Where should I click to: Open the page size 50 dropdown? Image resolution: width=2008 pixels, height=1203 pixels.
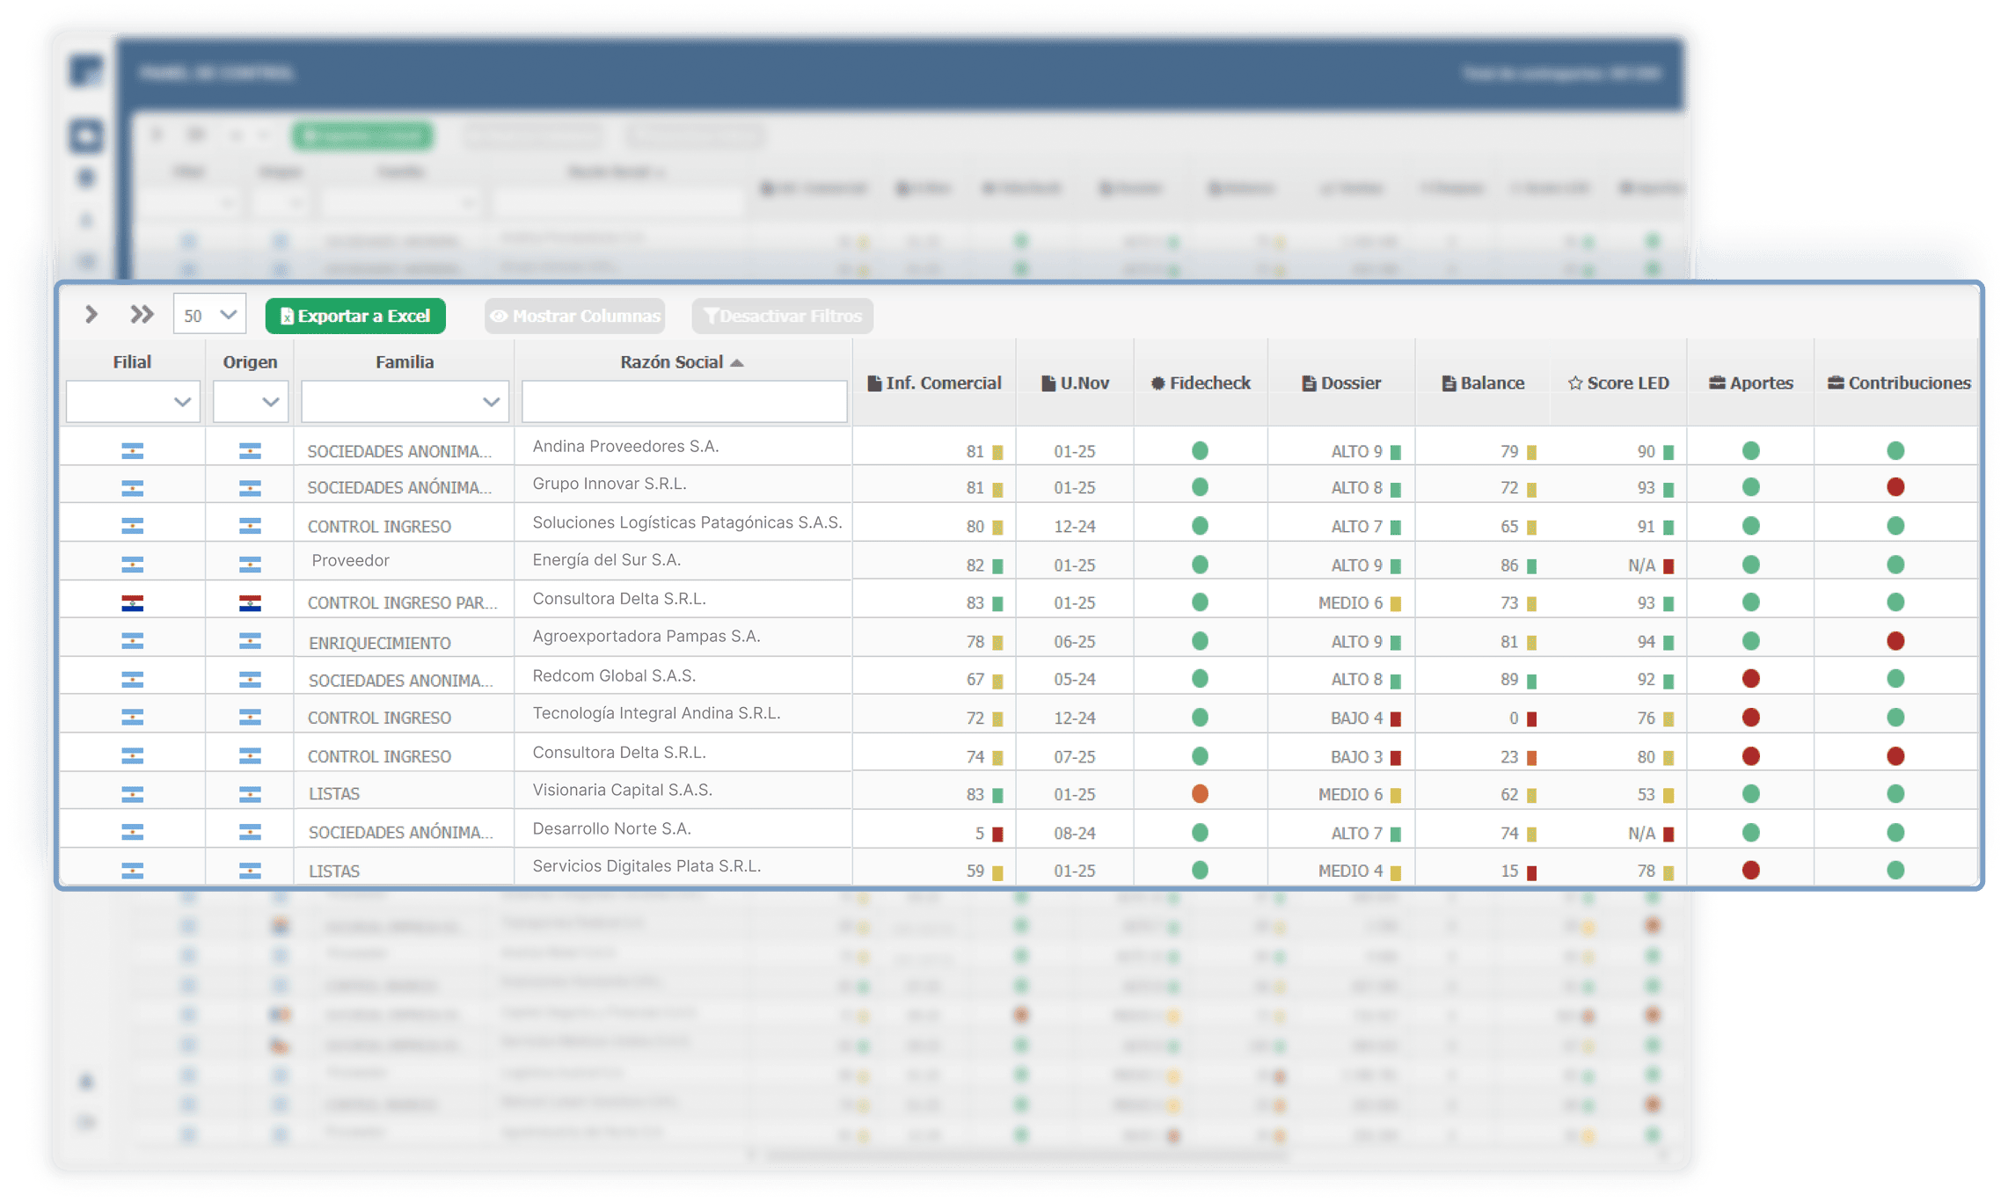[209, 315]
